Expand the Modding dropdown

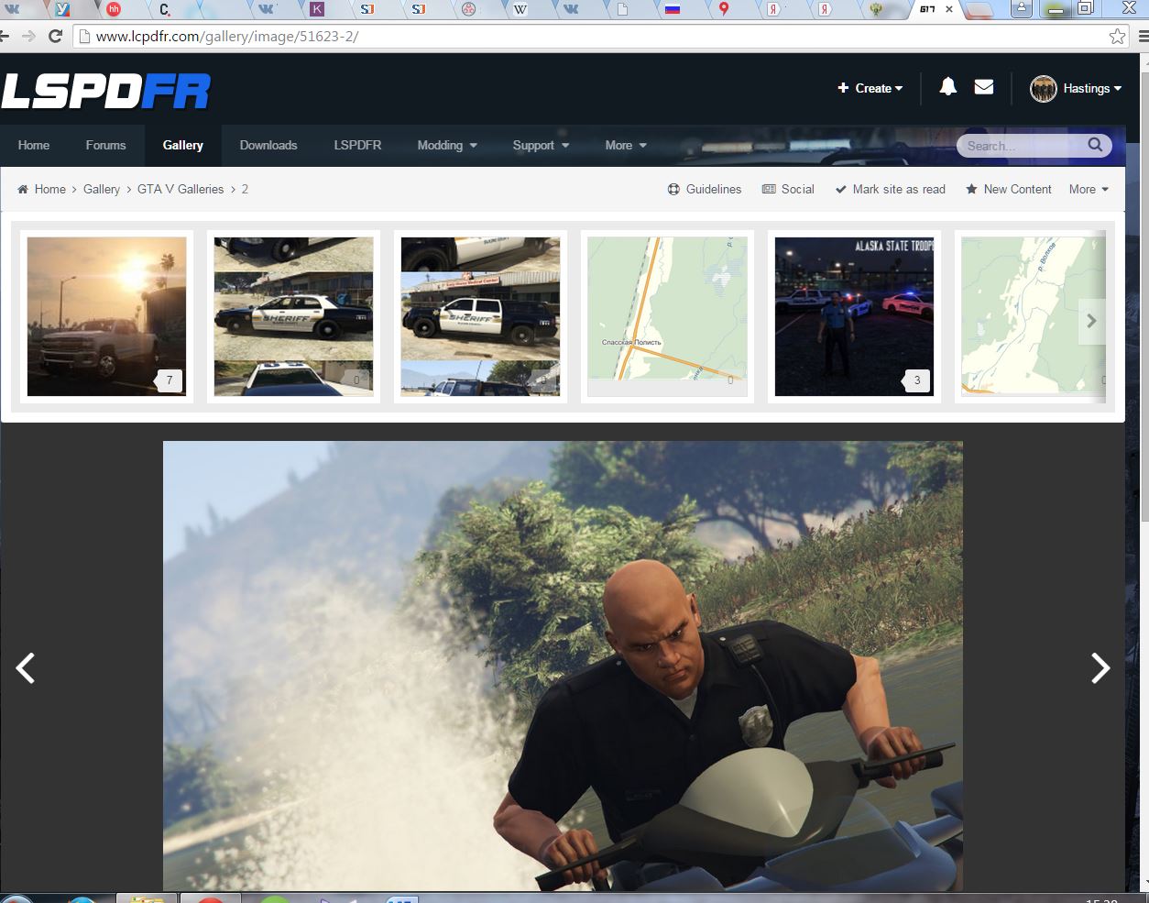[447, 145]
